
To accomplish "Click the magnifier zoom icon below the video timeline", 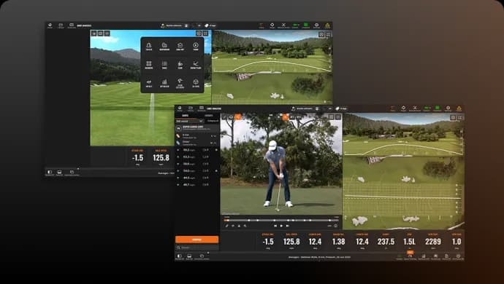I will point(245,226).
